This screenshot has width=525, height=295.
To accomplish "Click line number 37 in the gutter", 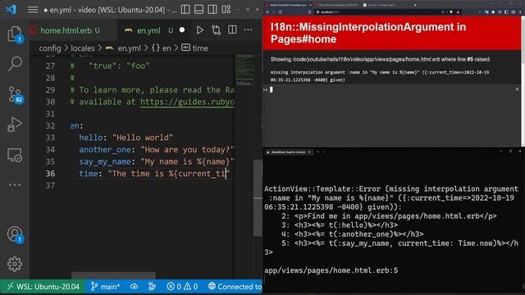I will 50,185.
